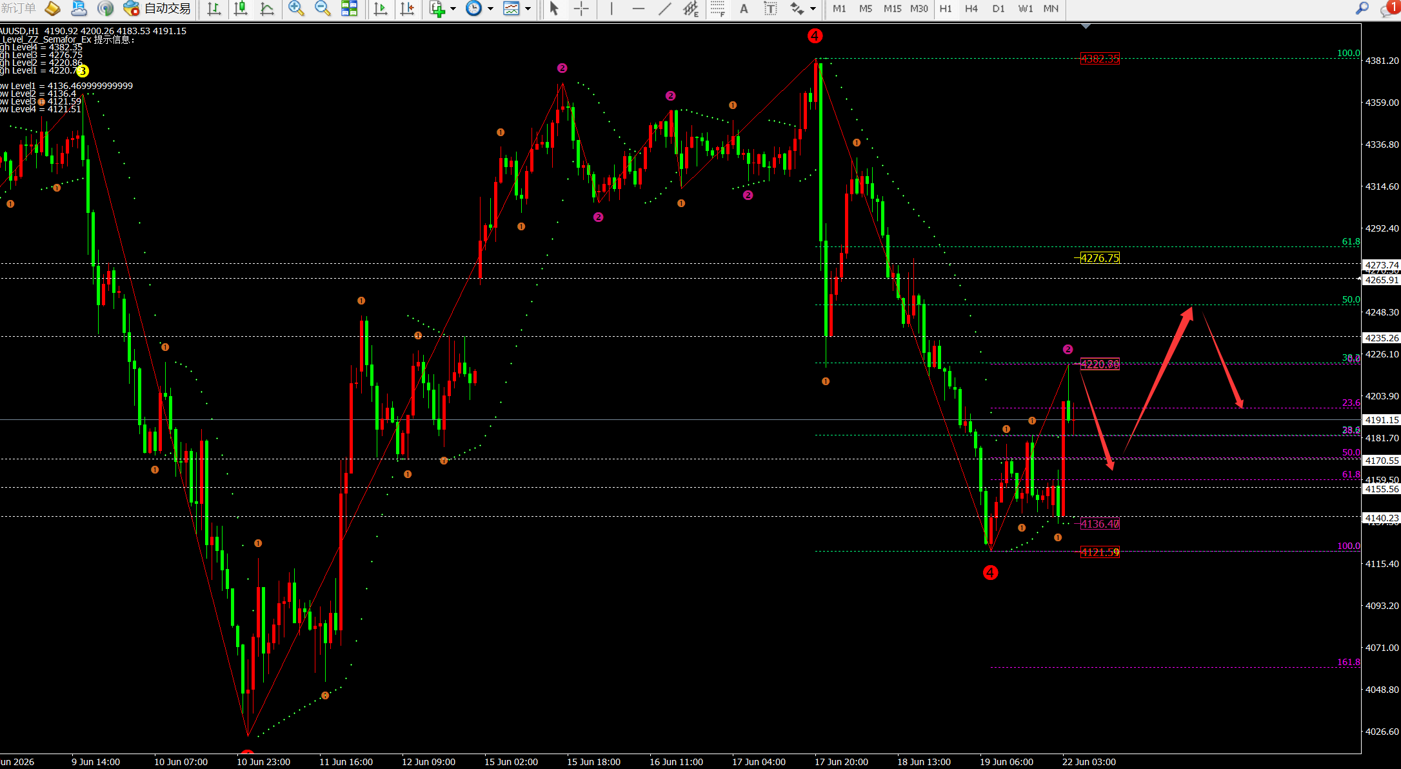Click the 17 Jun 20:00 time label
The width and height of the screenshot is (1401, 769).
(841, 762)
